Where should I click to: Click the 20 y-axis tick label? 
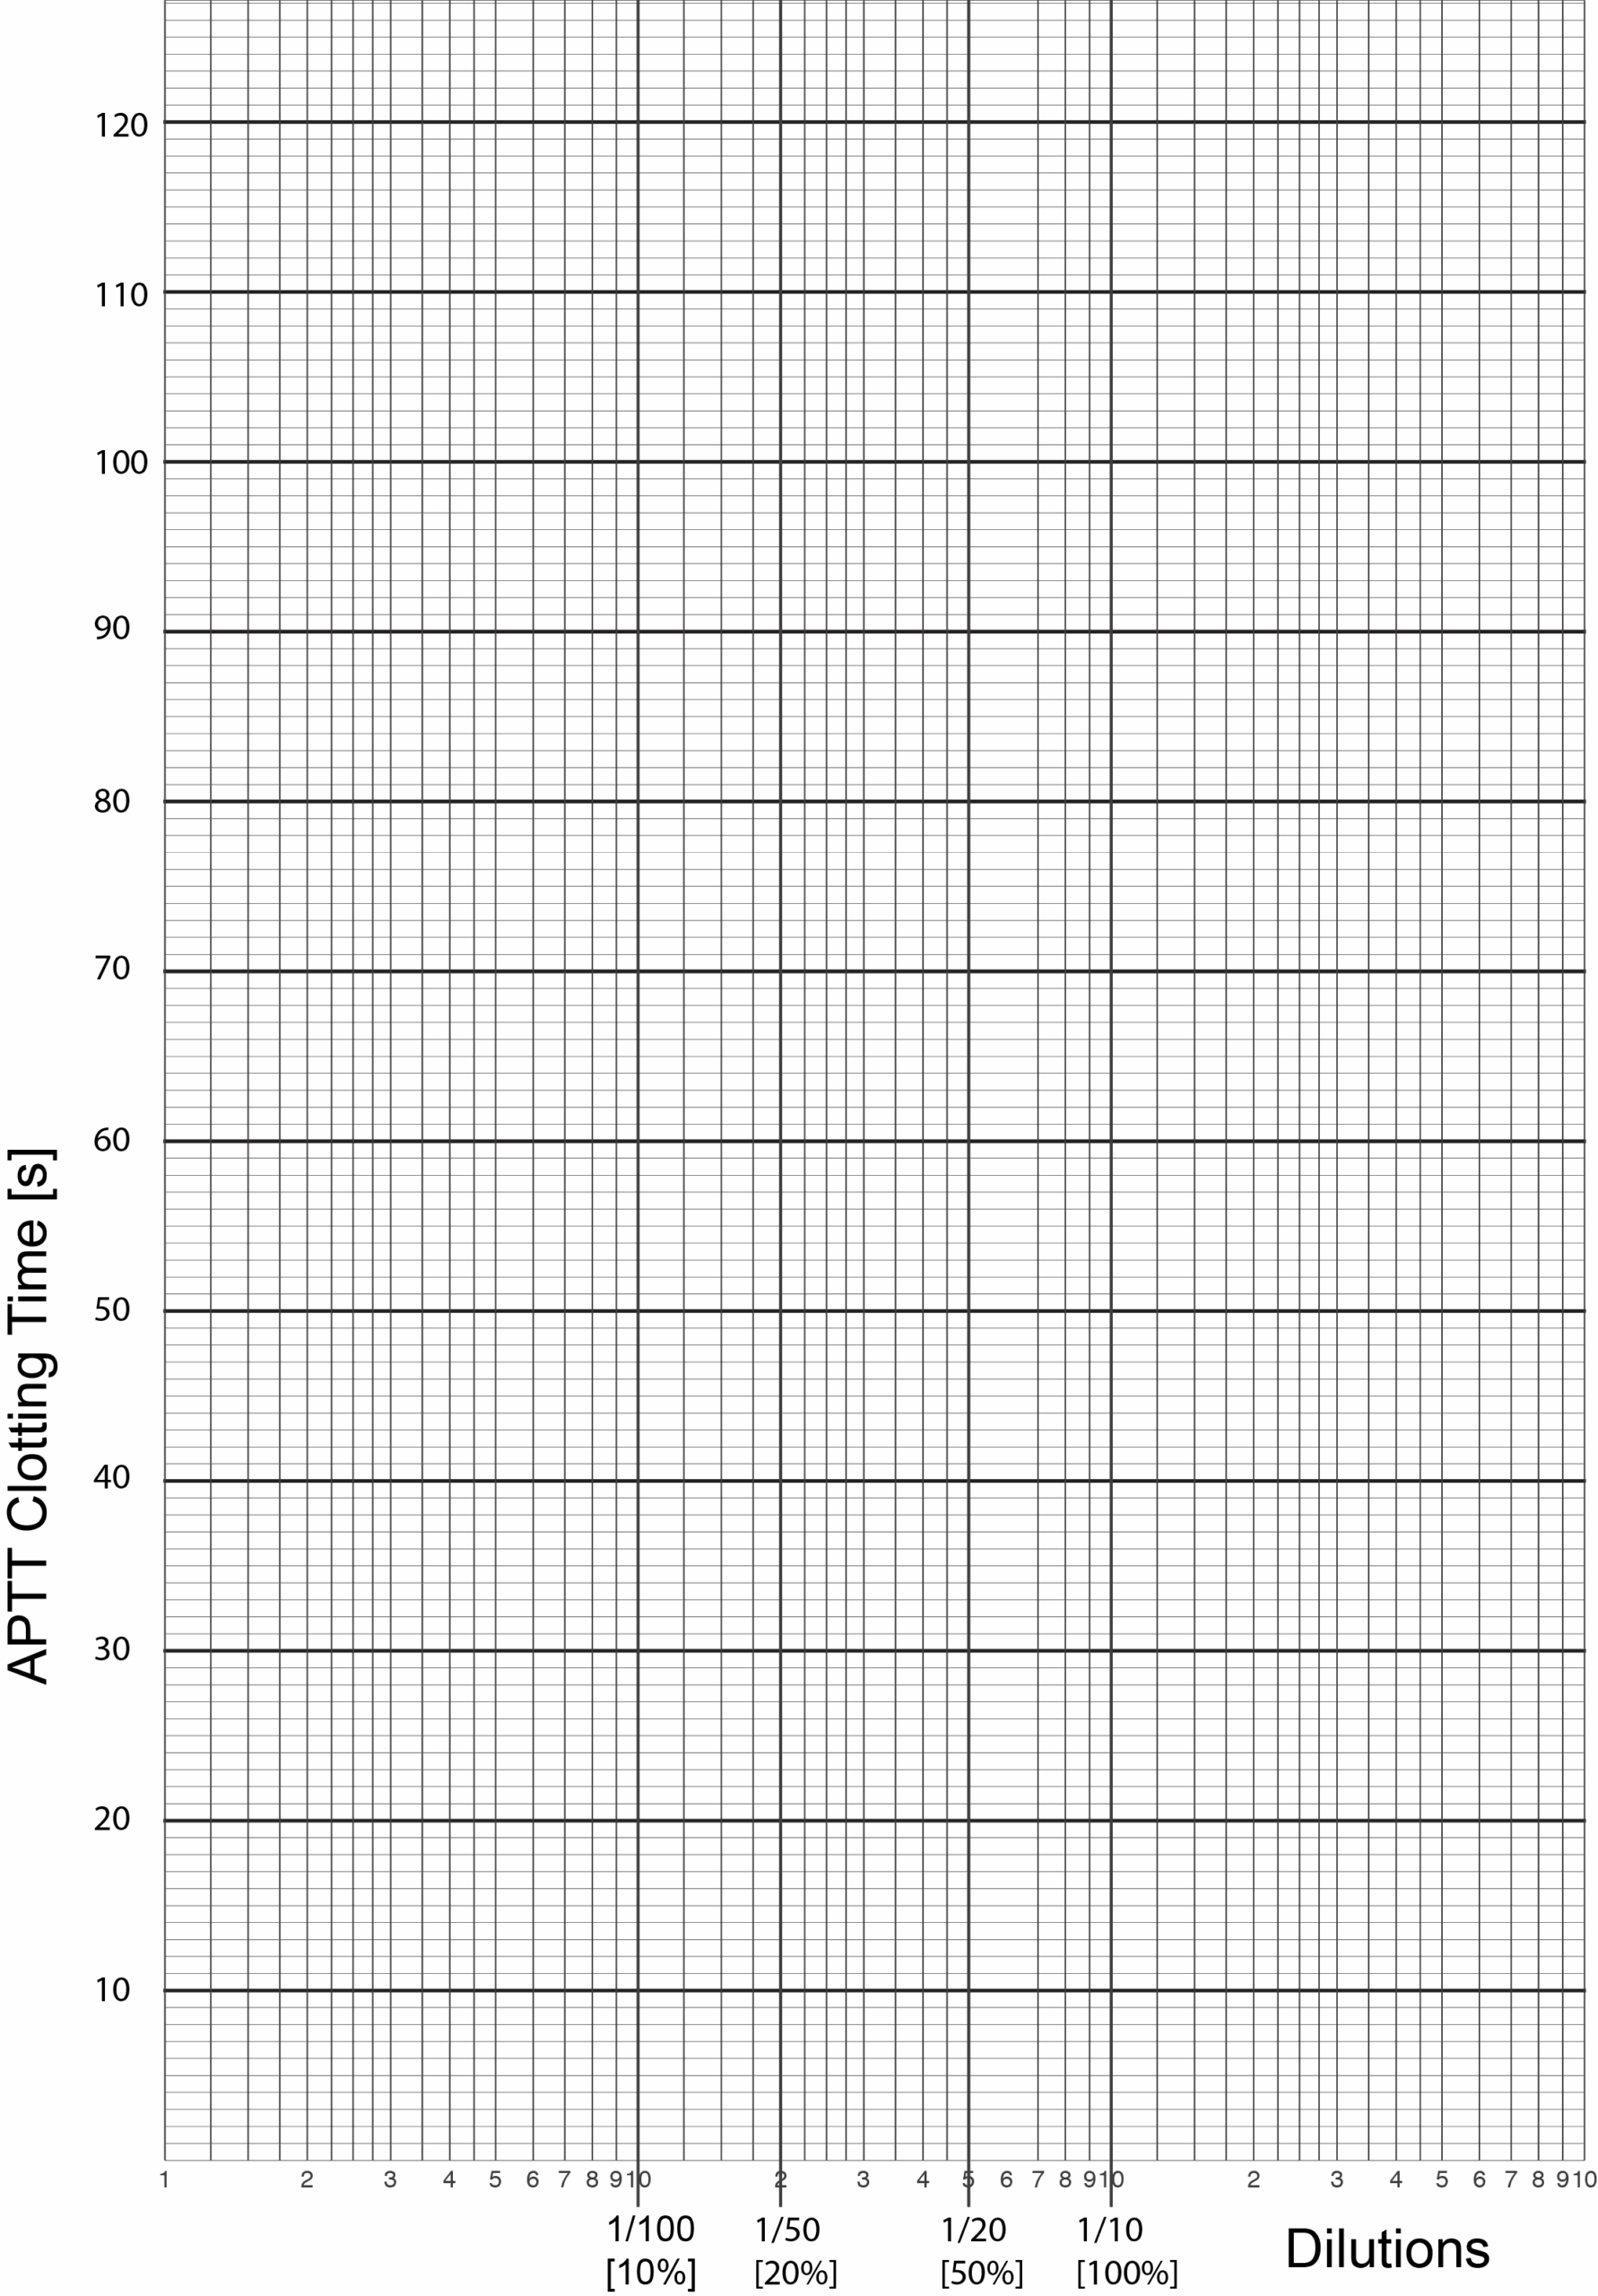(x=112, y=1819)
